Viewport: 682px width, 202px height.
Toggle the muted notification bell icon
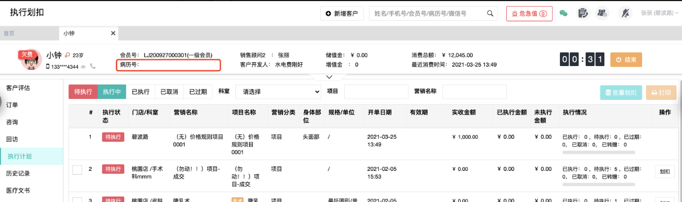(625, 13)
